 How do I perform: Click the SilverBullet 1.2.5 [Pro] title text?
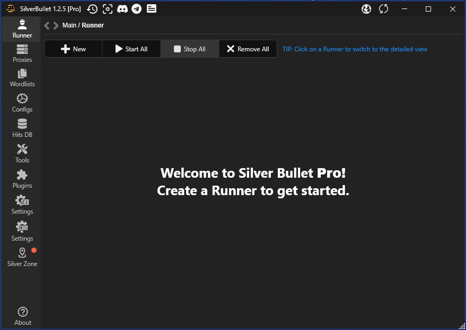(x=50, y=9)
